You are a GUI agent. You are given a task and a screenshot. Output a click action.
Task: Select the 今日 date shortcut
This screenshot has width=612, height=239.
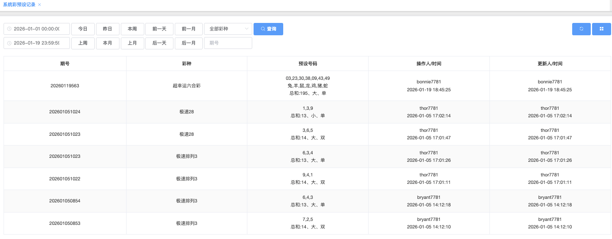(x=83, y=29)
